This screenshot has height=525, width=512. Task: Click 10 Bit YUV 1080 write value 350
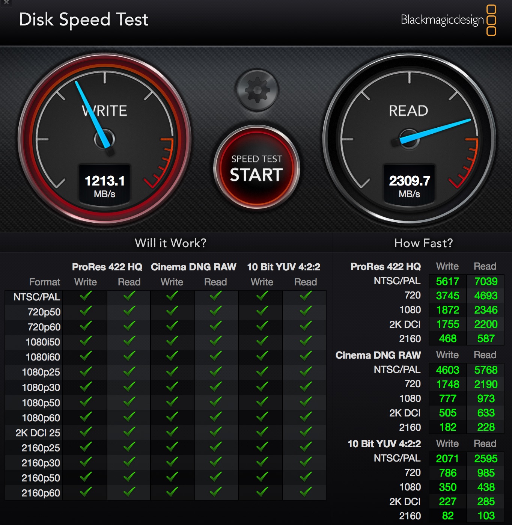click(x=447, y=487)
